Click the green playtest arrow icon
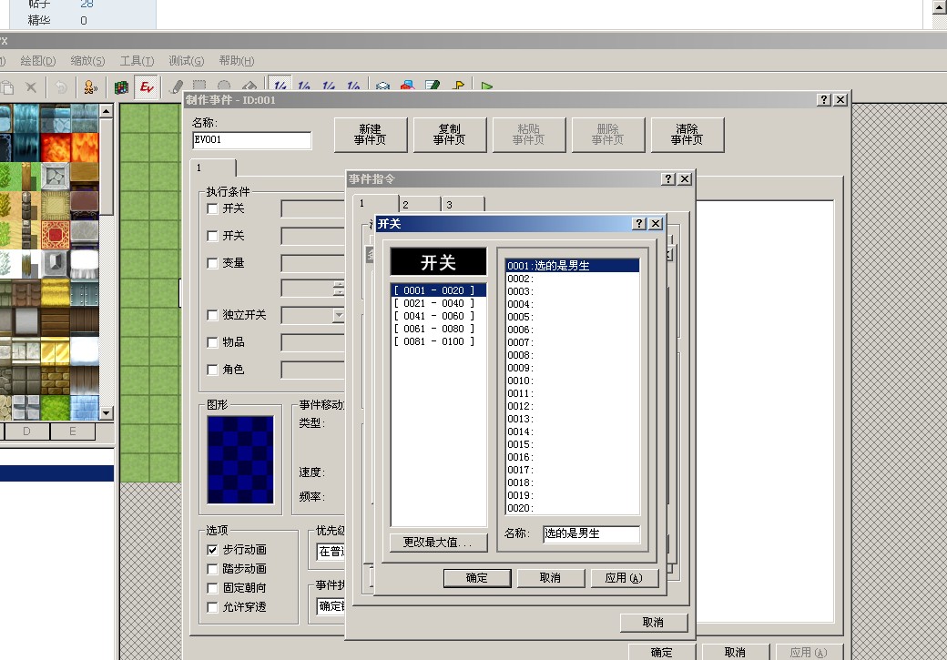The width and height of the screenshot is (947, 660). [x=487, y=86]
